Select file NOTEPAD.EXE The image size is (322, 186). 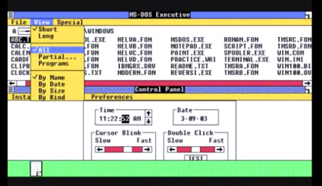tap(191, 46)
